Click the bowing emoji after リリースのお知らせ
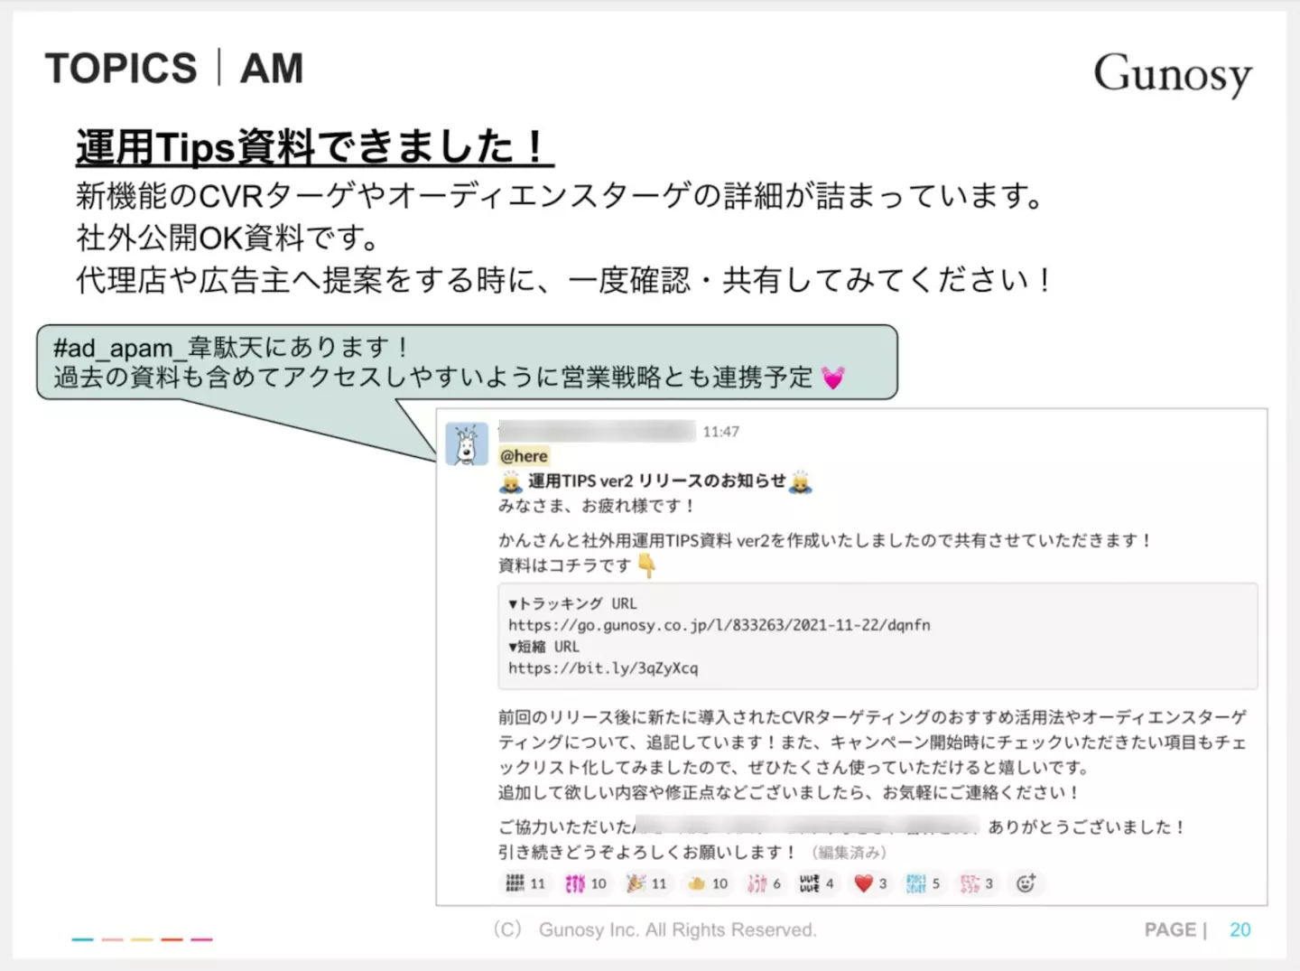Screen dimensions: 1300x971 (801, 481)
